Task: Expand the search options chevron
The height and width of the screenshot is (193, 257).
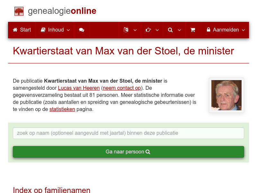Action: [x=180, y=30]
